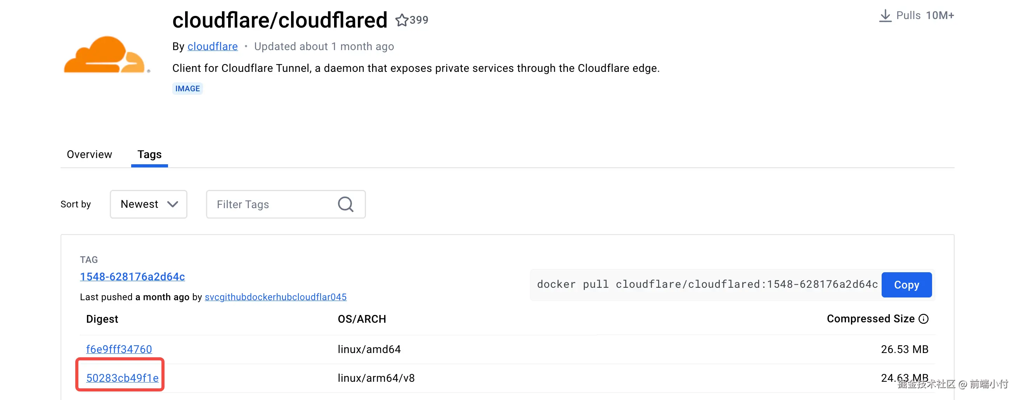The width and height of the screenshot is (1019, 400).
Task: Open the svcgithubdockerhubcloudflar045 user link
Action: click(276, 297)
